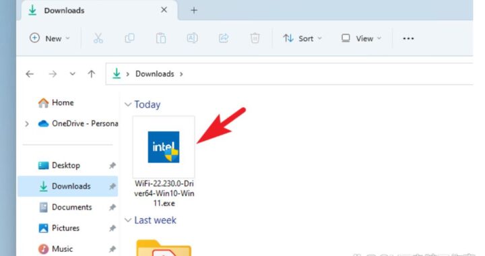Collapse the Last week group

tap(128, 220)
